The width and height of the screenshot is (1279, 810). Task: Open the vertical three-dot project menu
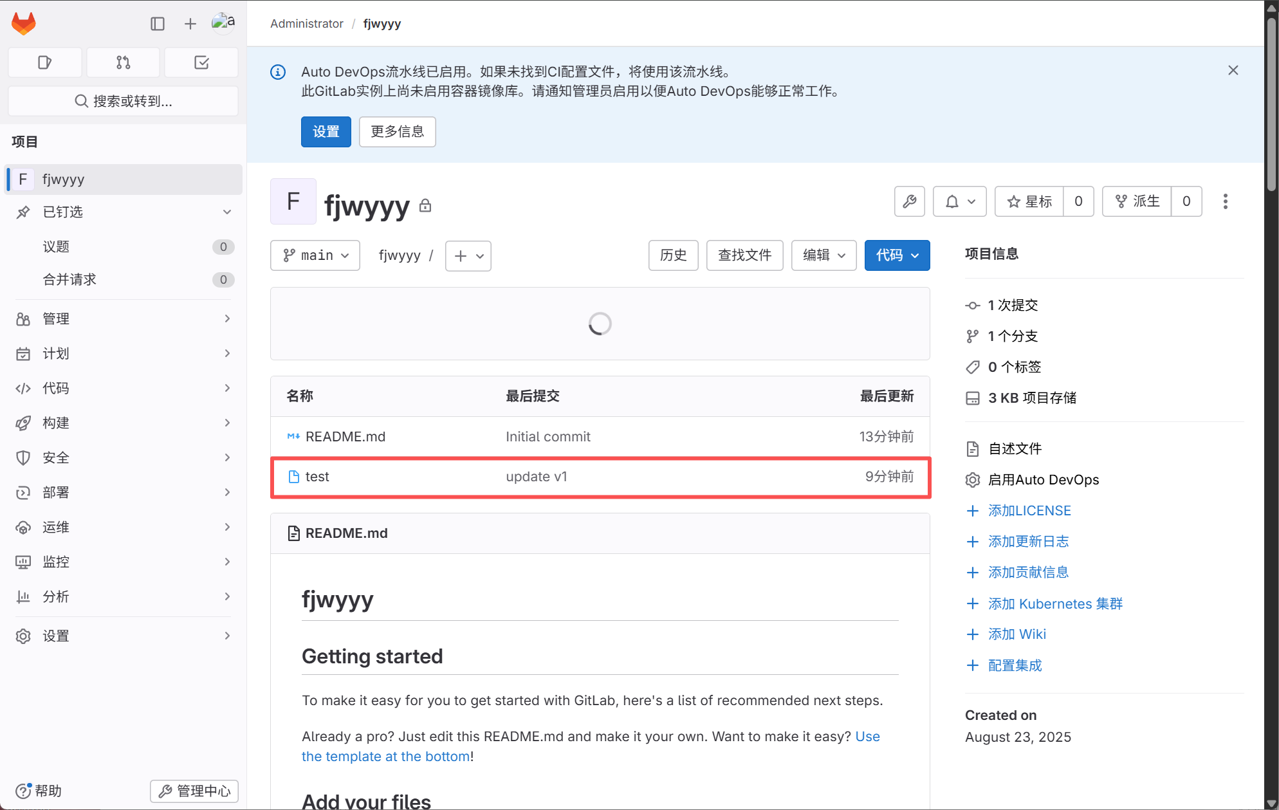[x=1225, y=201]
